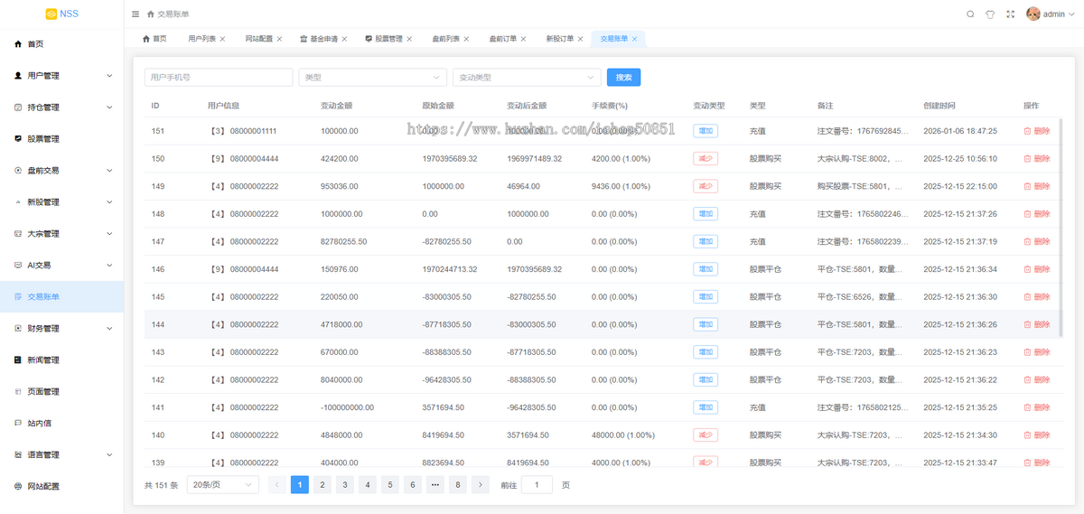Image resolution: width=1084 pixels, height=514 pixels.
Task: Click the table vertical scrollbar
Action: point(1061,226)
